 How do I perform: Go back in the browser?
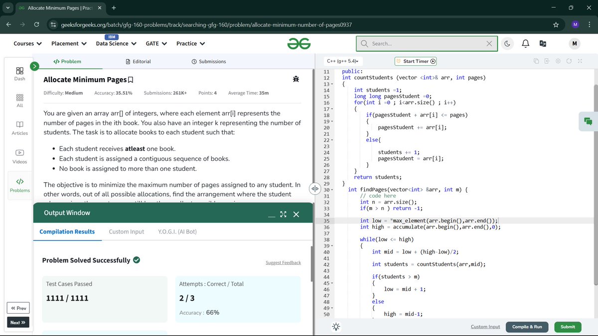[x=8, y=24]
